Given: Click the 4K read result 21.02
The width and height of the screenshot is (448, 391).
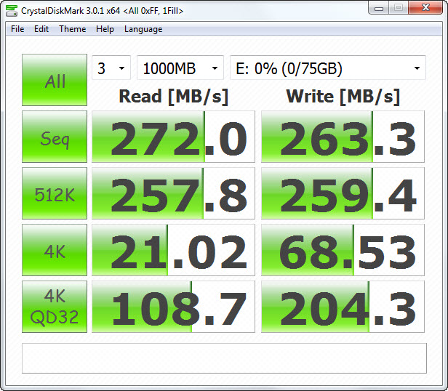Looking at the screenshot, I should [x=173, y=250].
